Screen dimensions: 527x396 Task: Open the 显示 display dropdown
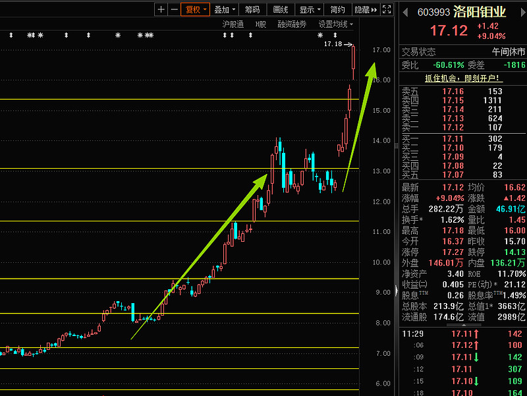(310, 9)
